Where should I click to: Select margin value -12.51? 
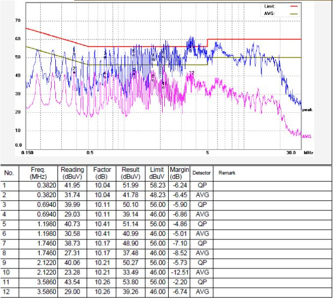(x=180, y=272)
